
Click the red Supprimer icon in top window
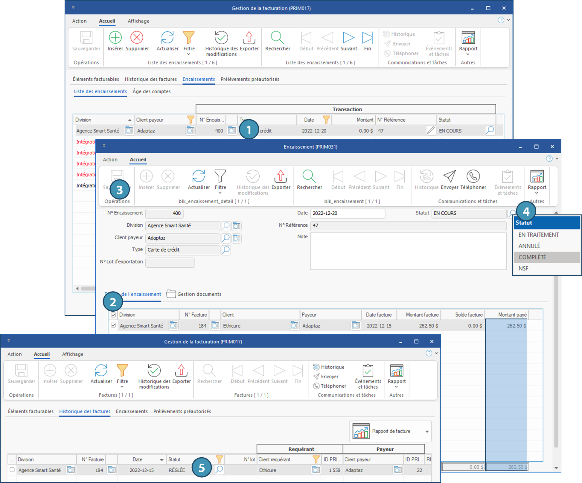coord(137,38)
